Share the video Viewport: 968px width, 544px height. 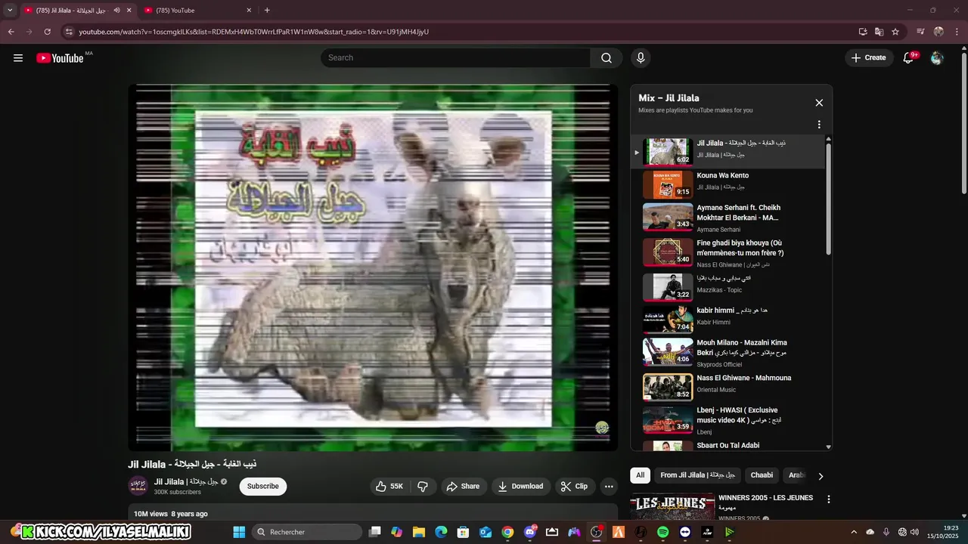pyautogui.click(x=463, y=487)
